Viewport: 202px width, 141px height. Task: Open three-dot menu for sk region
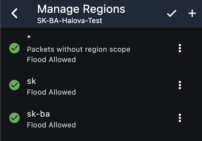coord(180,85)
